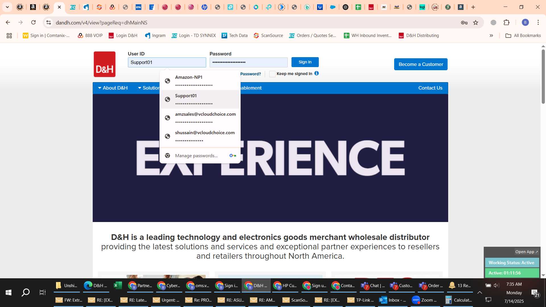Click the page vertical scrollbar thumb
Image resolution: width=546 pixels, height=307 pixels.
coord(543,76)
